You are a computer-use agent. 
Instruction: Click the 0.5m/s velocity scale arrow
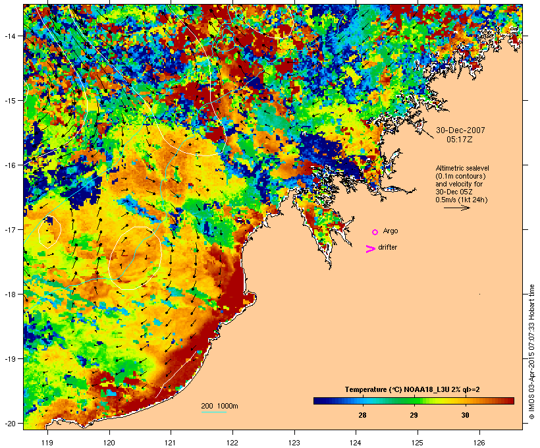[456, 208]
